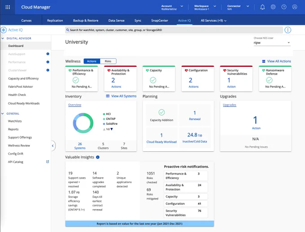The width and height of the screenshot is (305, 232).
Task: Click the search magnifier icon
Action: tap(67, 30)
